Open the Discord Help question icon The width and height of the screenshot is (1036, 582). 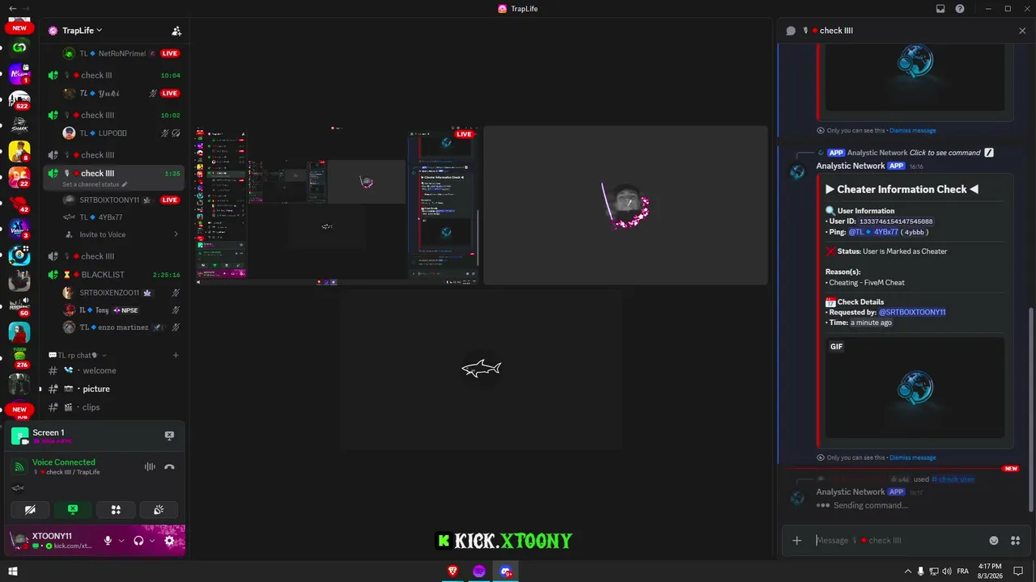point(960,9)
